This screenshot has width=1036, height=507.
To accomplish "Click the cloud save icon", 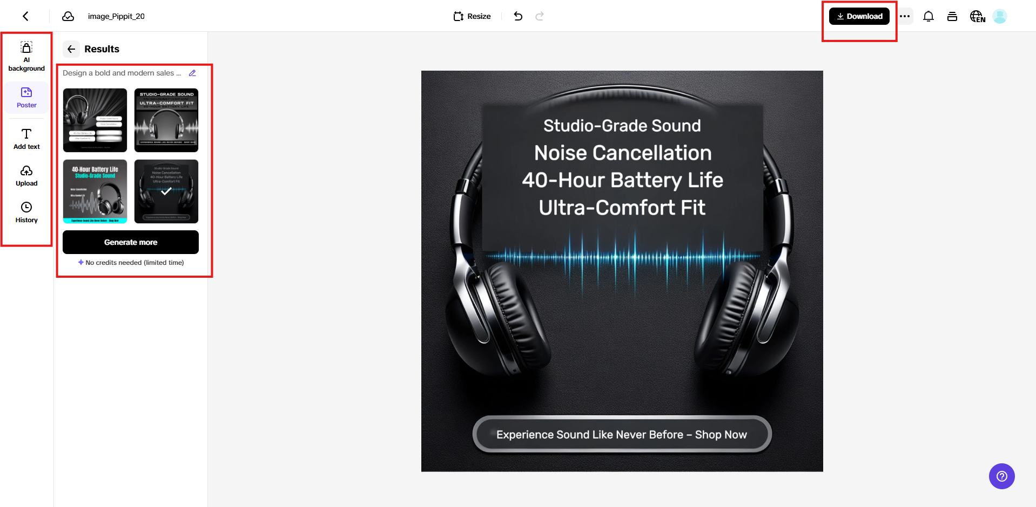I will [x=68, y=16].
